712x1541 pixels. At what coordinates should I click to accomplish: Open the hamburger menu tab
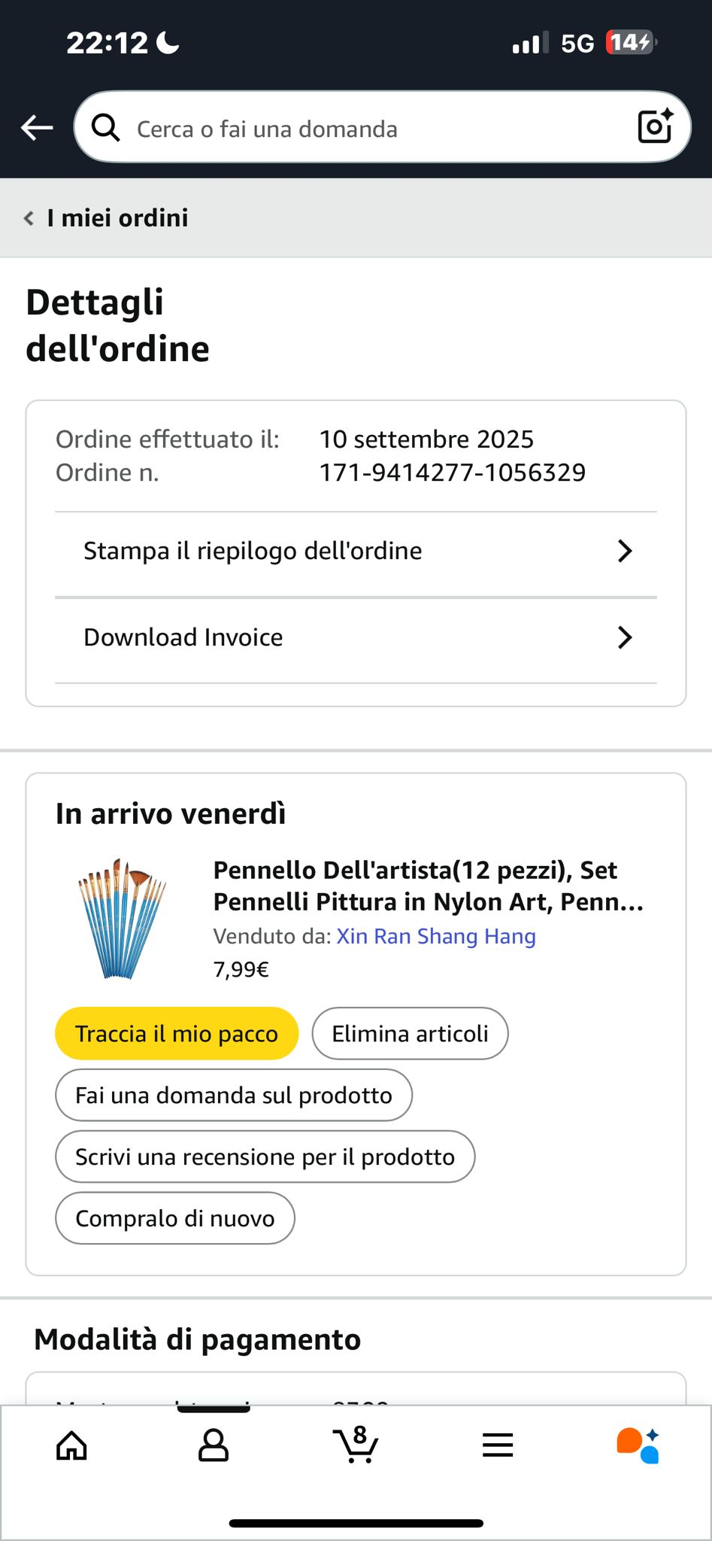(x=498, y=1445)
